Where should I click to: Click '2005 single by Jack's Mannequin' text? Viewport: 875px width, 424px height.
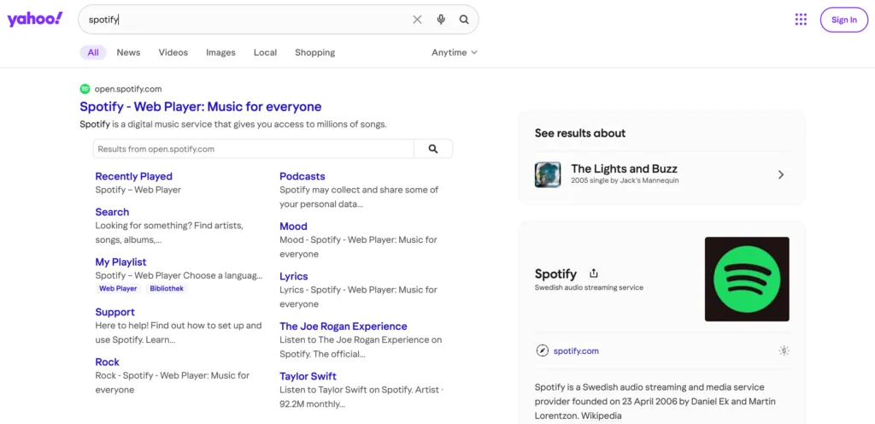click(x=625, y=180)
